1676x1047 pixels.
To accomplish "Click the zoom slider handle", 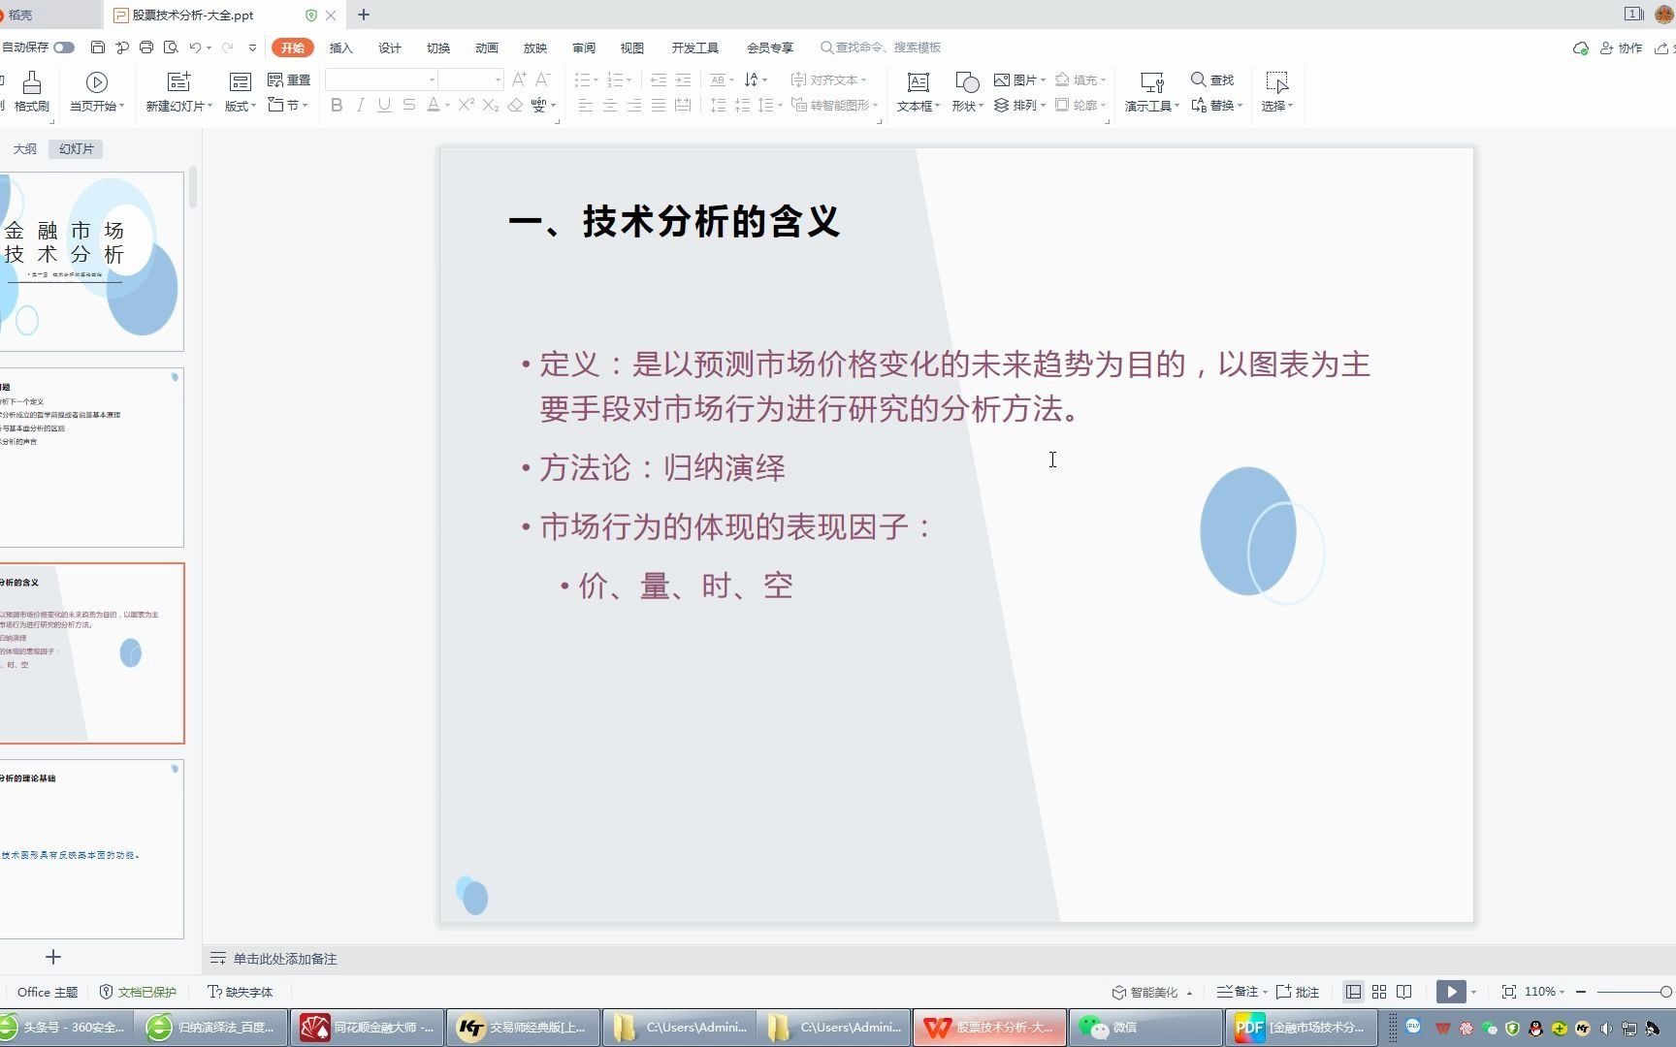I will [1665, 992].
